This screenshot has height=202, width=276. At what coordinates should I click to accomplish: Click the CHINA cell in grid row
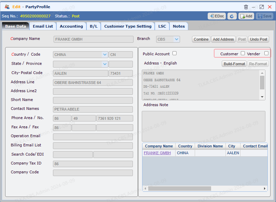185,153
